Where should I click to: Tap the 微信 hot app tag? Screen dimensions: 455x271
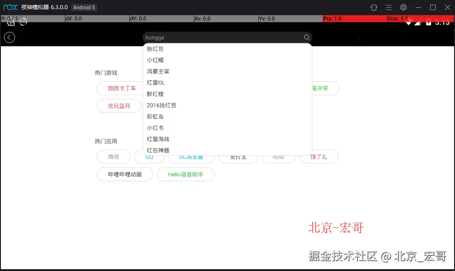click(x=113, y=157)
